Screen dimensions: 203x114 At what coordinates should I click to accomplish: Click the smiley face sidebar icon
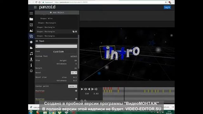[x=31, y=71]
